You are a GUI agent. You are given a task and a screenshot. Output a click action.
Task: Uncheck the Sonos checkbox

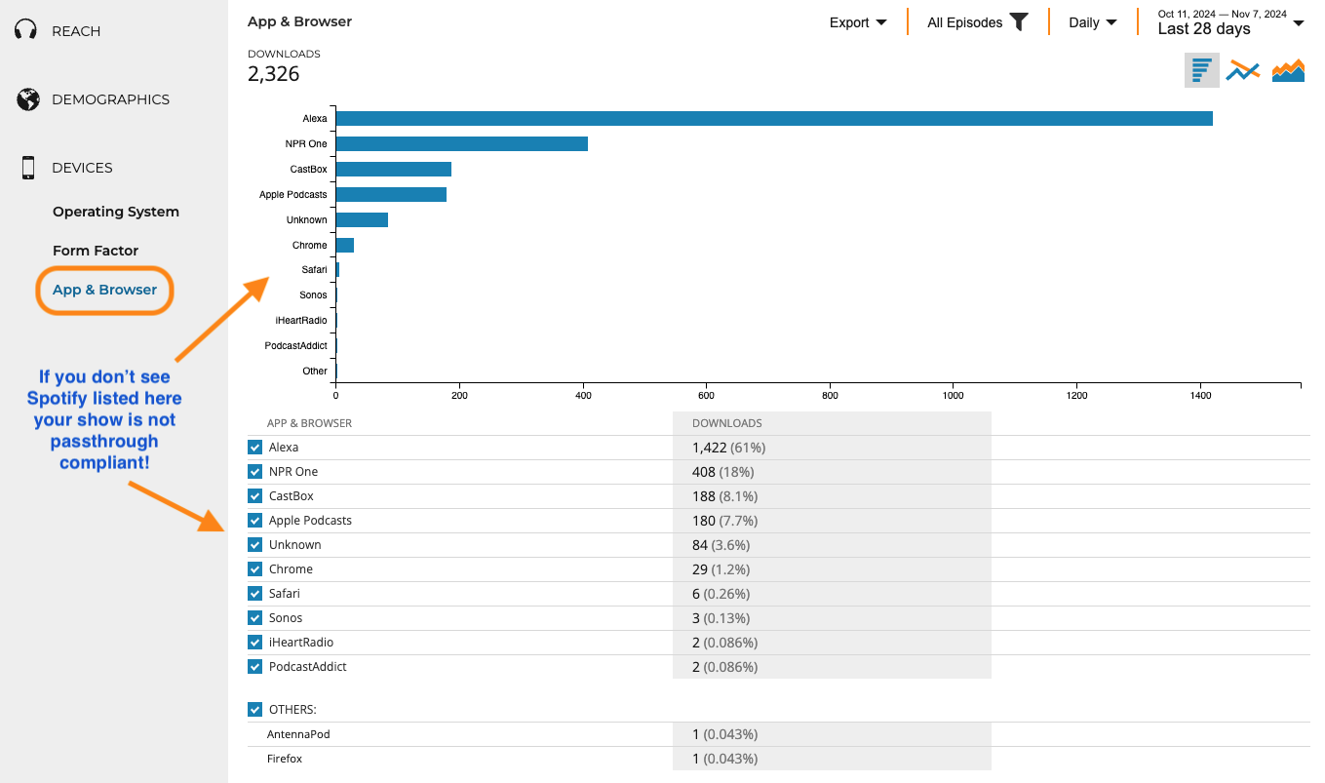coord(255,618)
